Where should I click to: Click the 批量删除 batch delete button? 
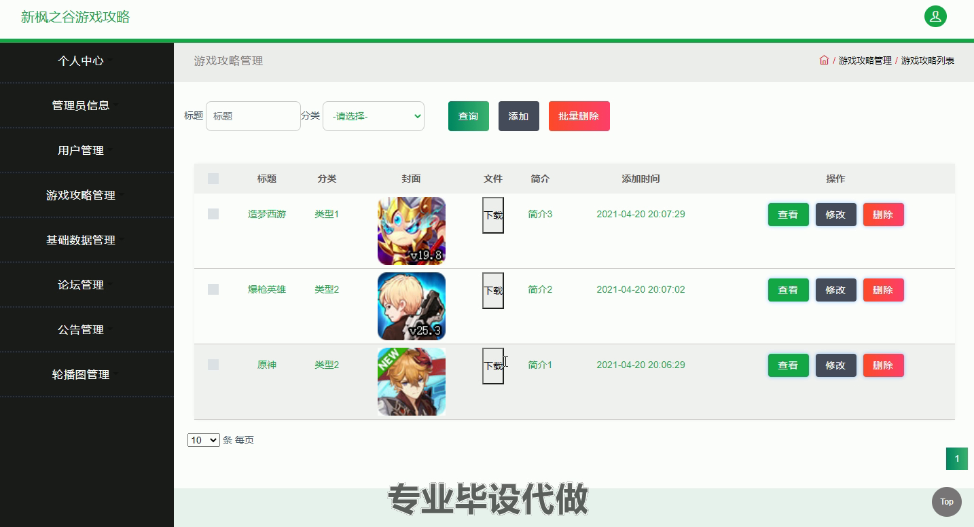579,116
